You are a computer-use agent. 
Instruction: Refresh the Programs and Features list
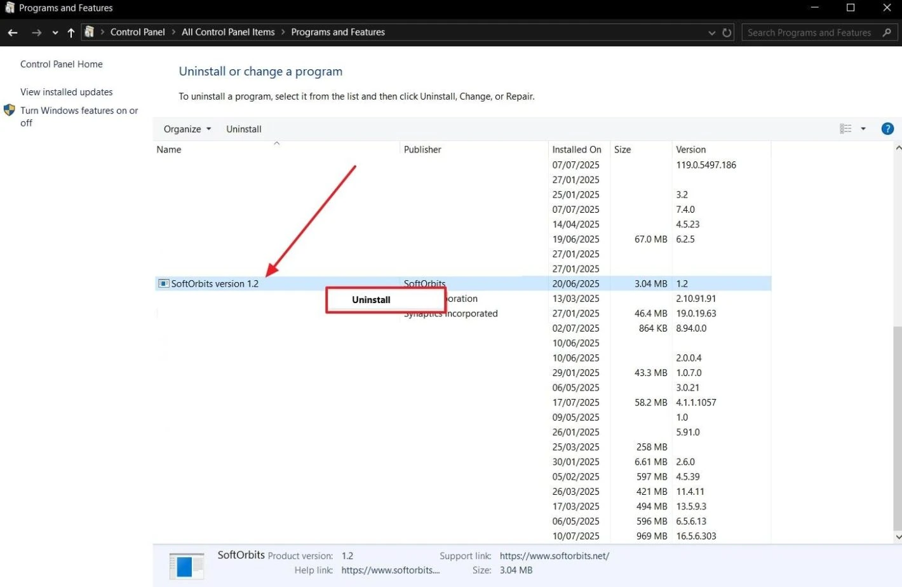point(727,32)
